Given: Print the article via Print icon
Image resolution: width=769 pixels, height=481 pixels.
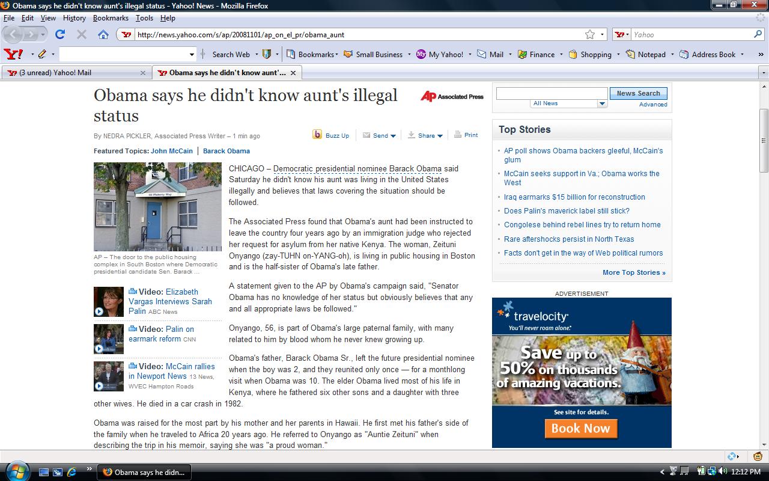Looking at the screenshot, I should [458, 135].
